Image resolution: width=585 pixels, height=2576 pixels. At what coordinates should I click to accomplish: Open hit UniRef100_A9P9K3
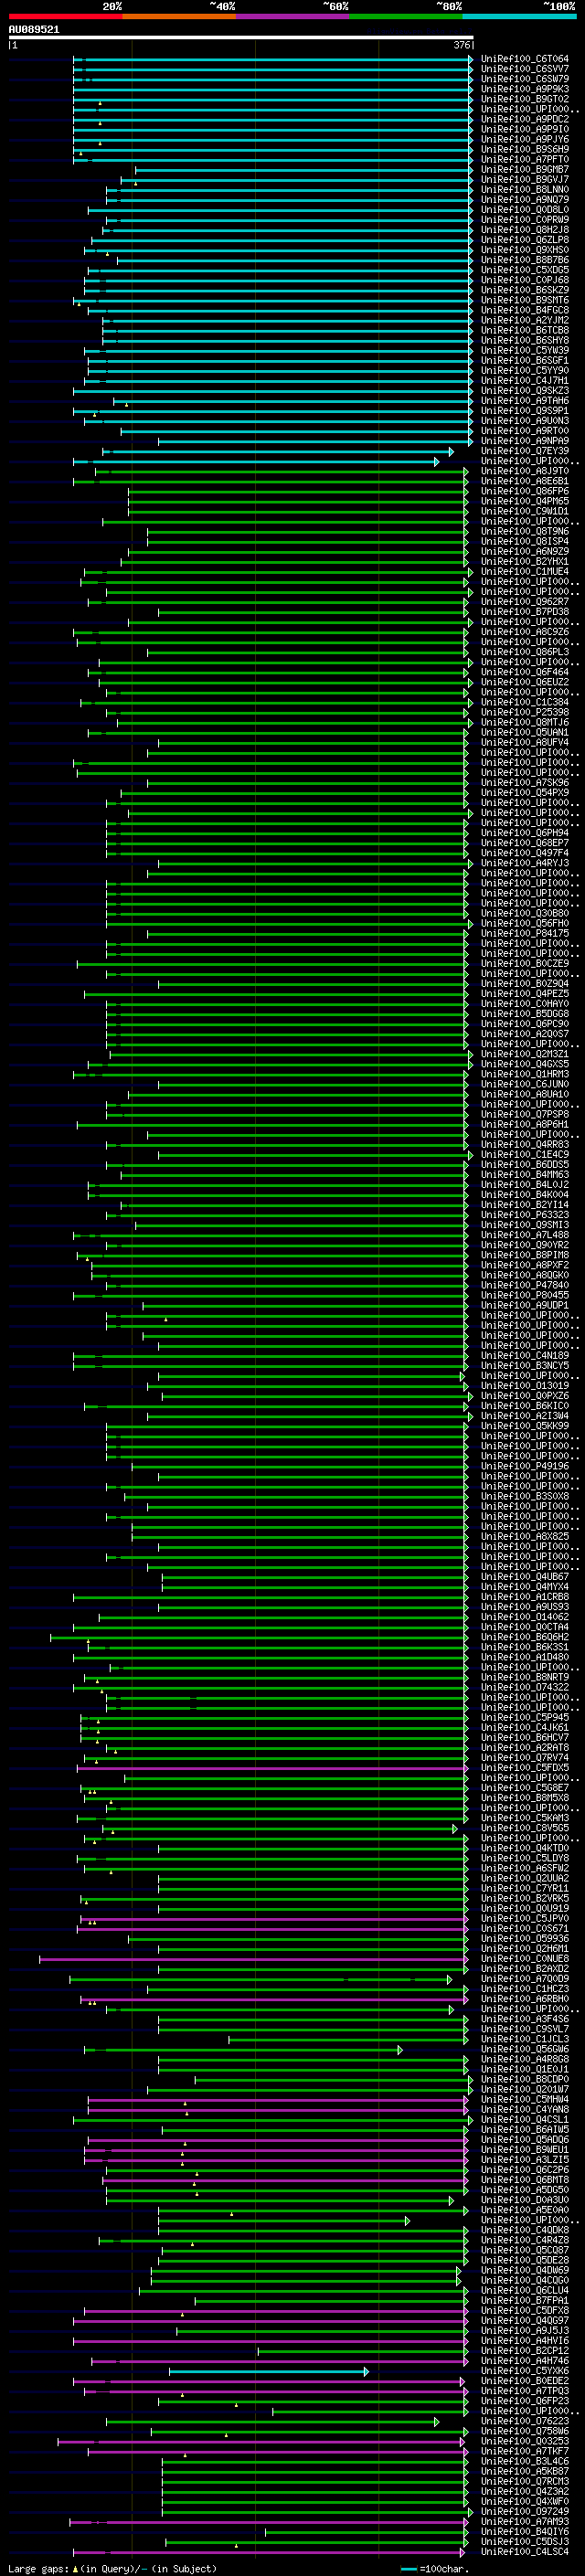(524, 89)
